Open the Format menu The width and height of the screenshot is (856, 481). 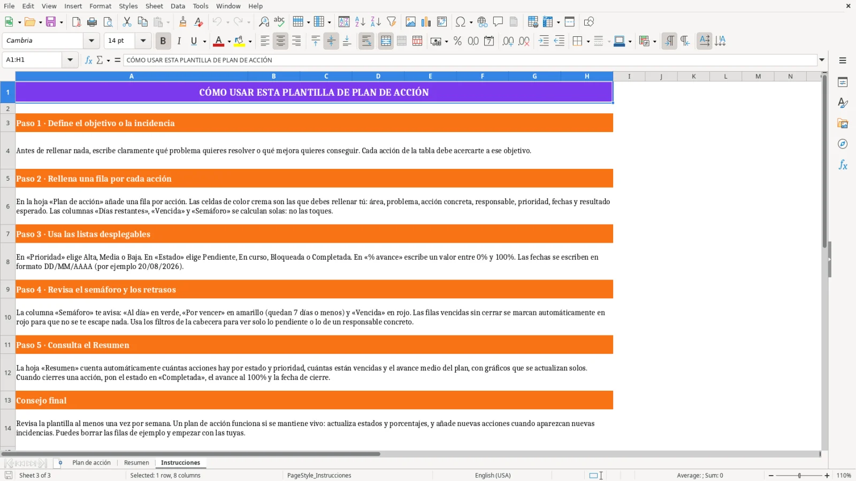[100, 6]
